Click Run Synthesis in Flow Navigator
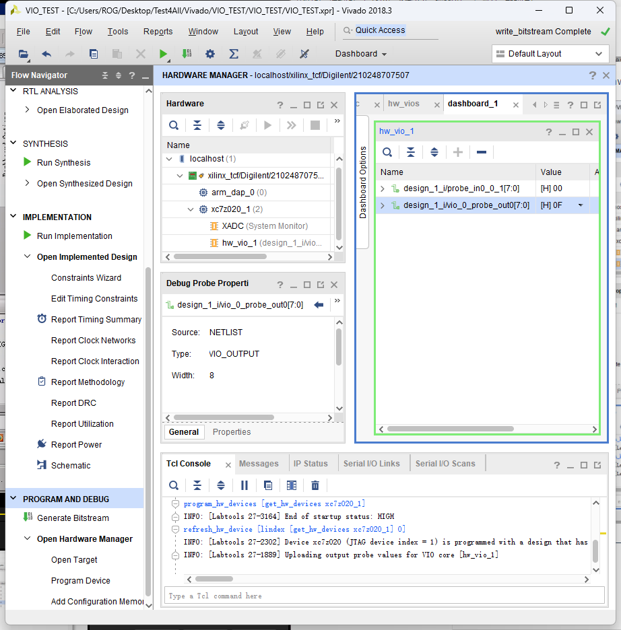The image size is (621, 630). [63, 163]
